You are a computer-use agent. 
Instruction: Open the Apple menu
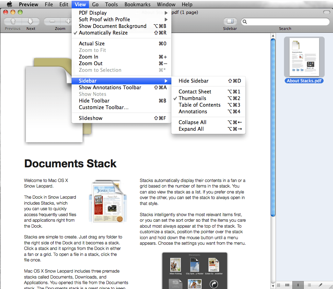9,4
